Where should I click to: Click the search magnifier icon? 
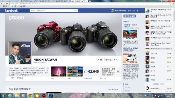pyautogui.click(x=76, y=11)
